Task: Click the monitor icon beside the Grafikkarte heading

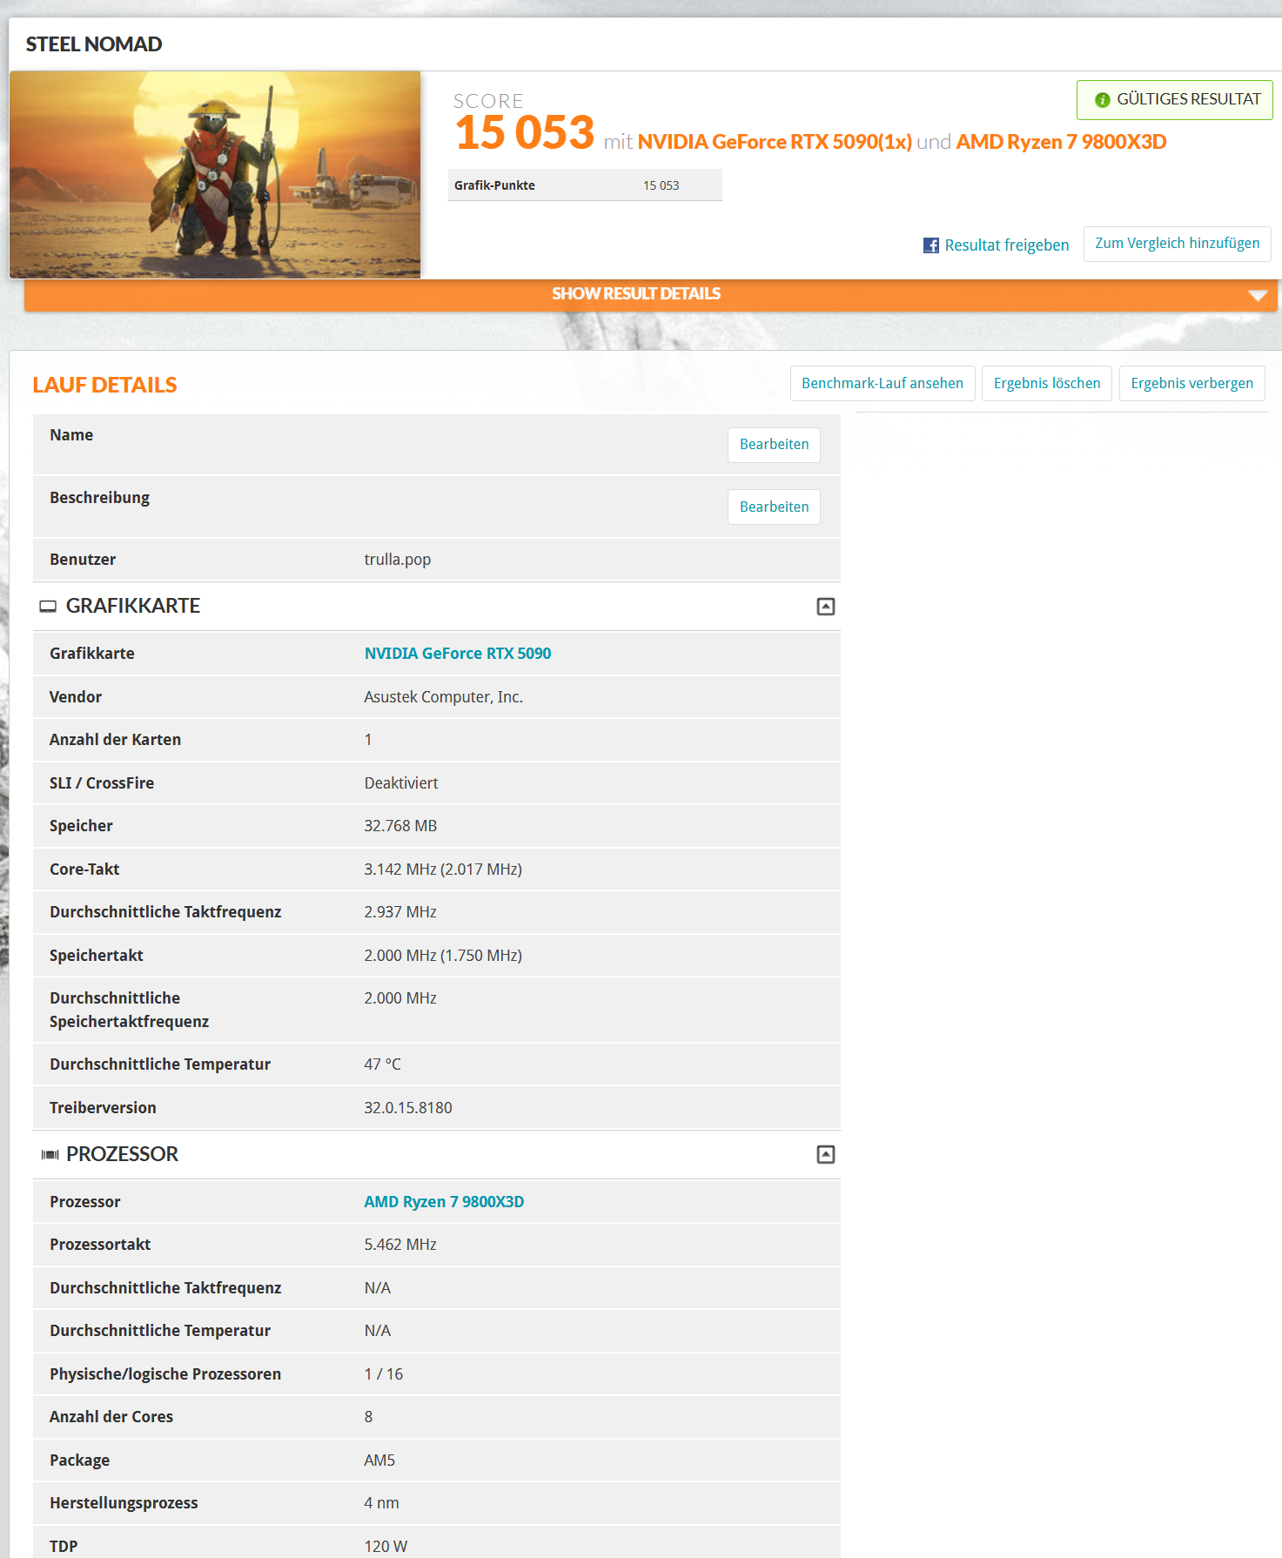Action: click(x=48, y=607)
